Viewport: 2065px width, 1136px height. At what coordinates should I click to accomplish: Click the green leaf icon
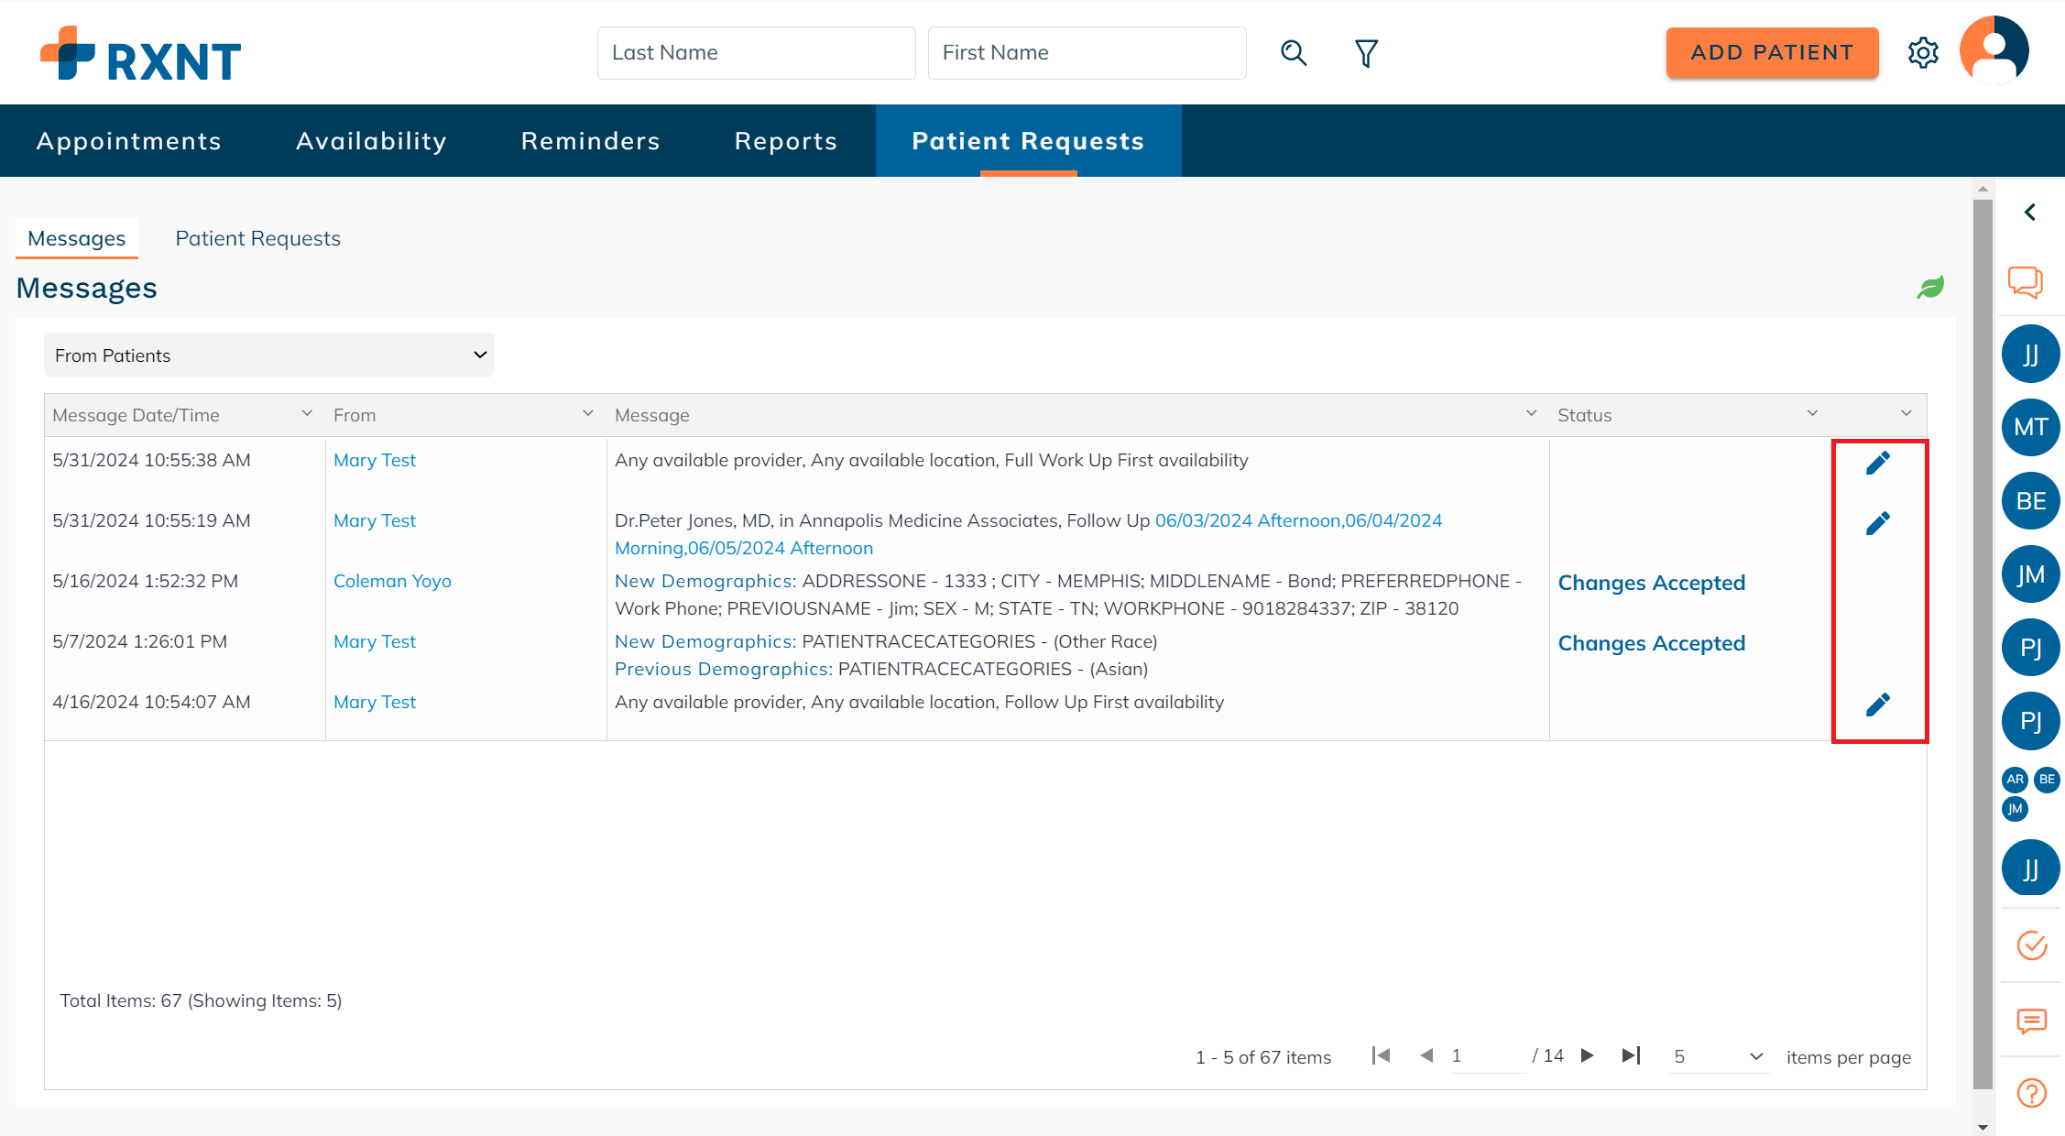[1930, 288]
